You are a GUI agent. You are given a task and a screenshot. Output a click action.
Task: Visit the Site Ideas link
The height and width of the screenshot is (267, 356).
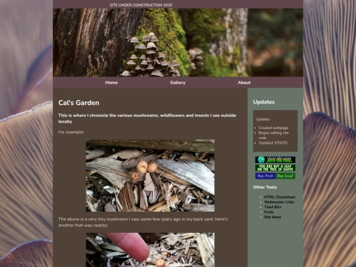(x=272, y=217)
